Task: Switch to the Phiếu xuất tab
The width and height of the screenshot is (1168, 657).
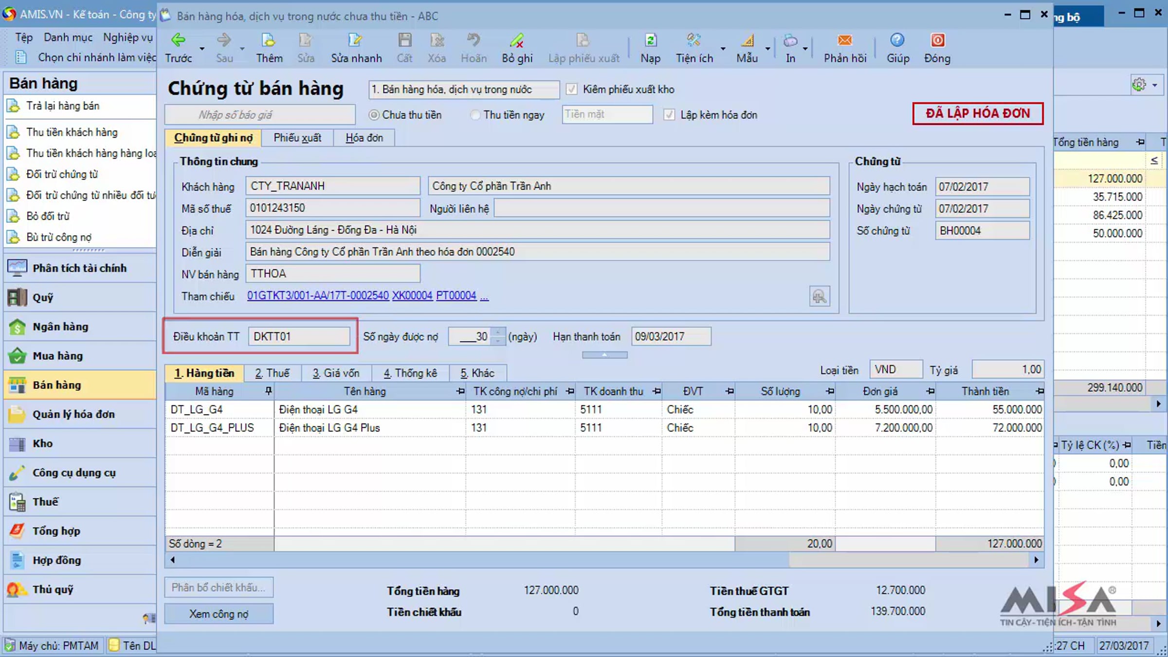Action: [x=297, y=138]
